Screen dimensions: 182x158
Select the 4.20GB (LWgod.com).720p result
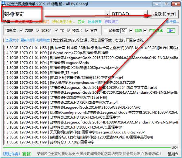click(91, 53)
